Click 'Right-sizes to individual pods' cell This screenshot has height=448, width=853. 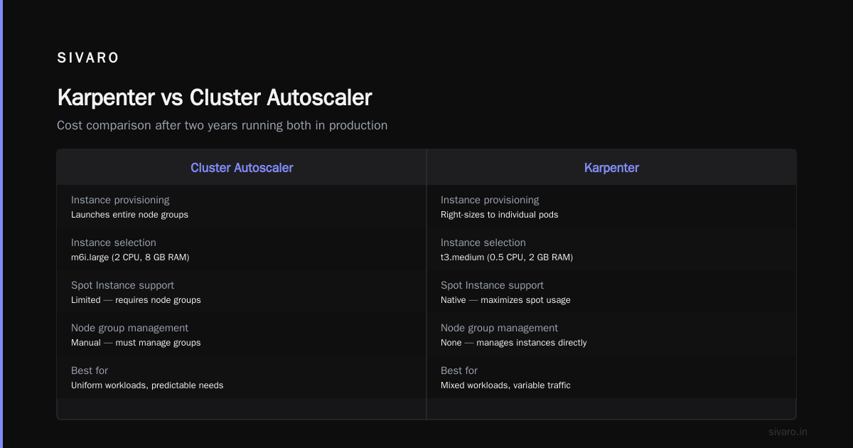(500, 215)
